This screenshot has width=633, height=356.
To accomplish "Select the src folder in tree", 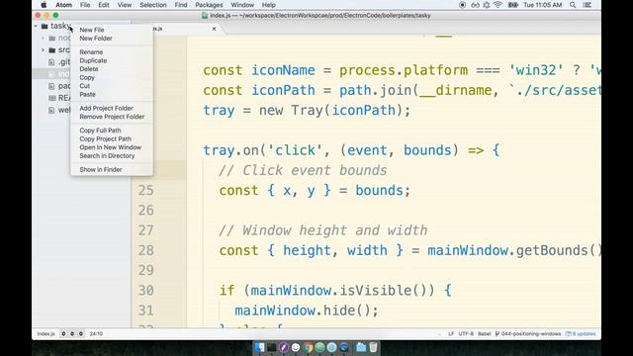I will tap(63, 50).
